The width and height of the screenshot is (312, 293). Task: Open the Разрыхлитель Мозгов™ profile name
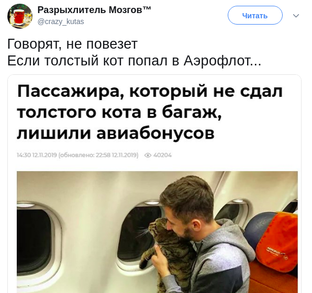(x=94, y=10)
